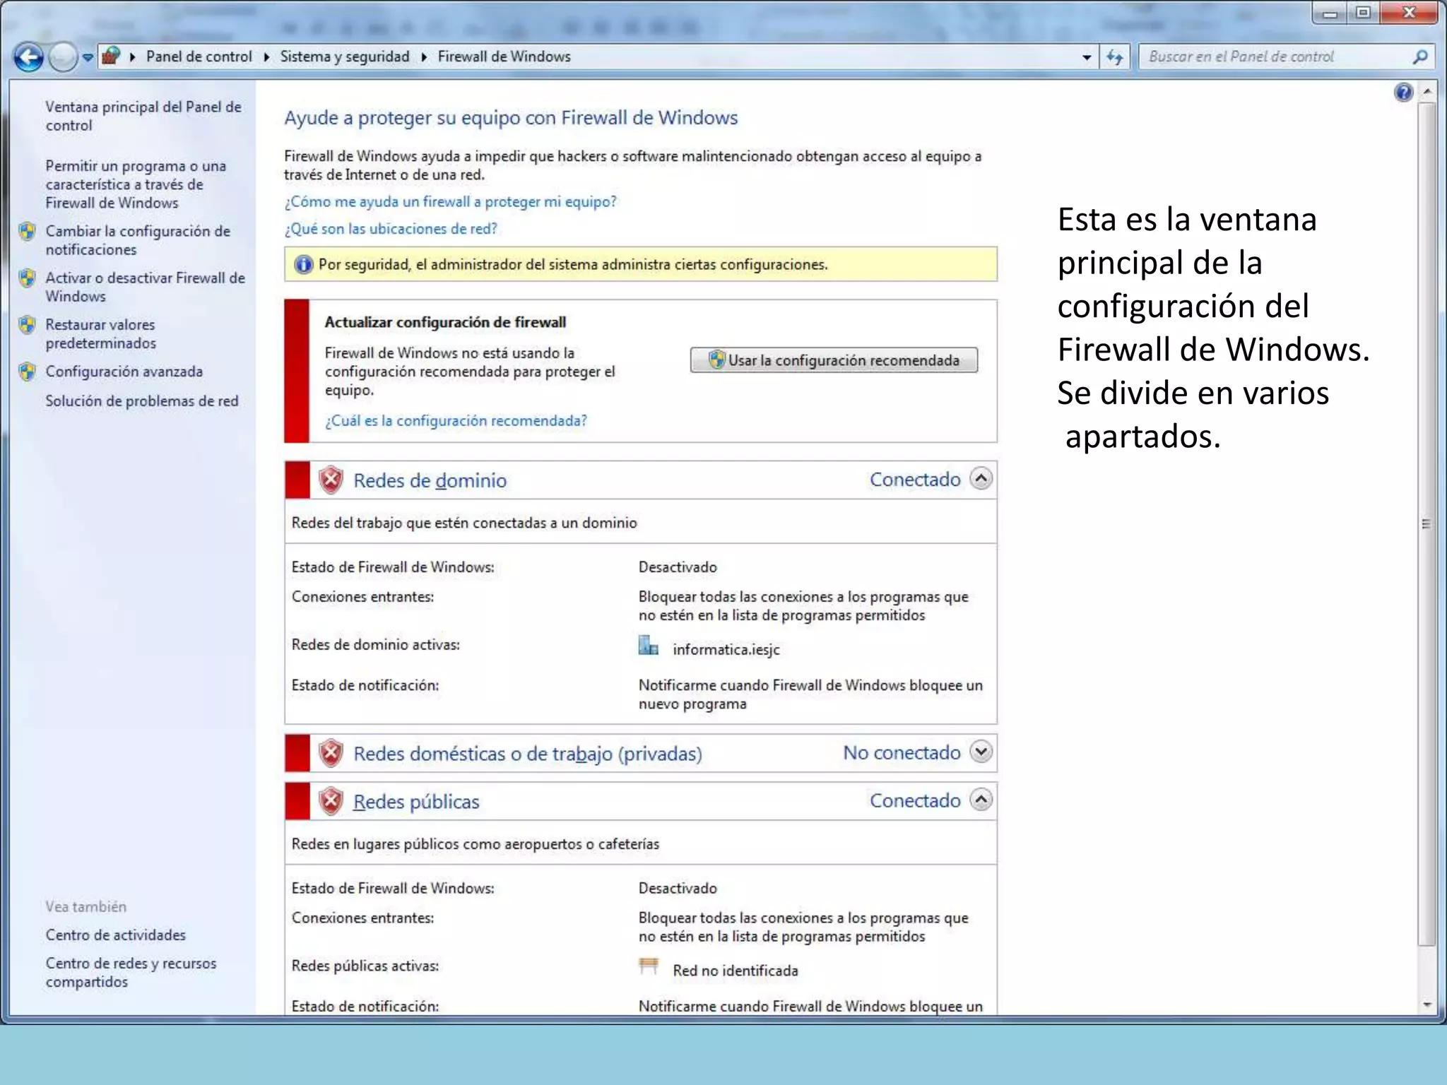Collapse the Redes de dominio section chevron
The image size is (1447, 1085).
point(981,479)
